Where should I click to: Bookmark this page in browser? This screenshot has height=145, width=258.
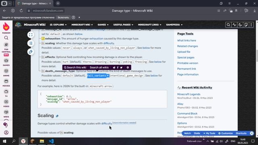[x=236, y=11]
